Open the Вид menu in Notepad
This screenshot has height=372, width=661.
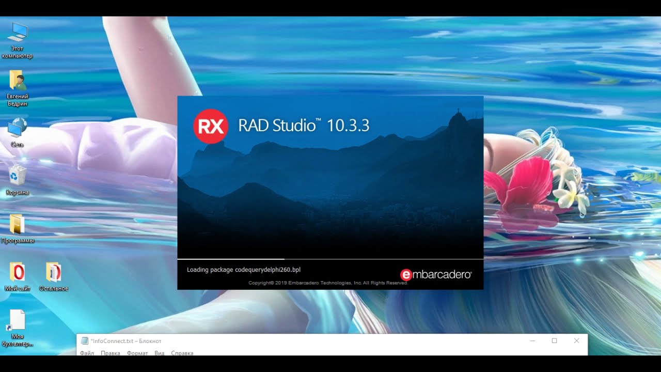point(160,353)
